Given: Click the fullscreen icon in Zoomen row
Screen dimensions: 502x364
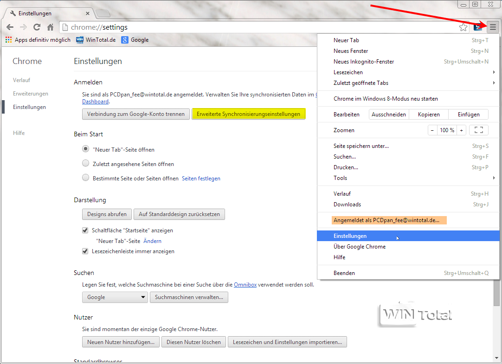Looking at the screenshot, I should 479,130.
